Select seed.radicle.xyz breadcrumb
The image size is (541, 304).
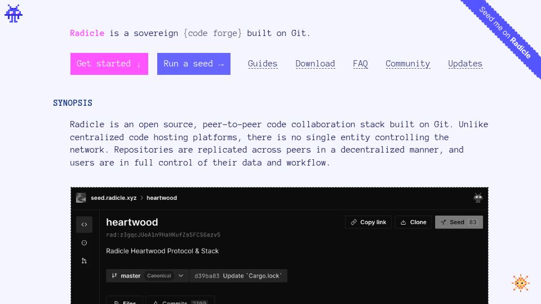point(113,198)
